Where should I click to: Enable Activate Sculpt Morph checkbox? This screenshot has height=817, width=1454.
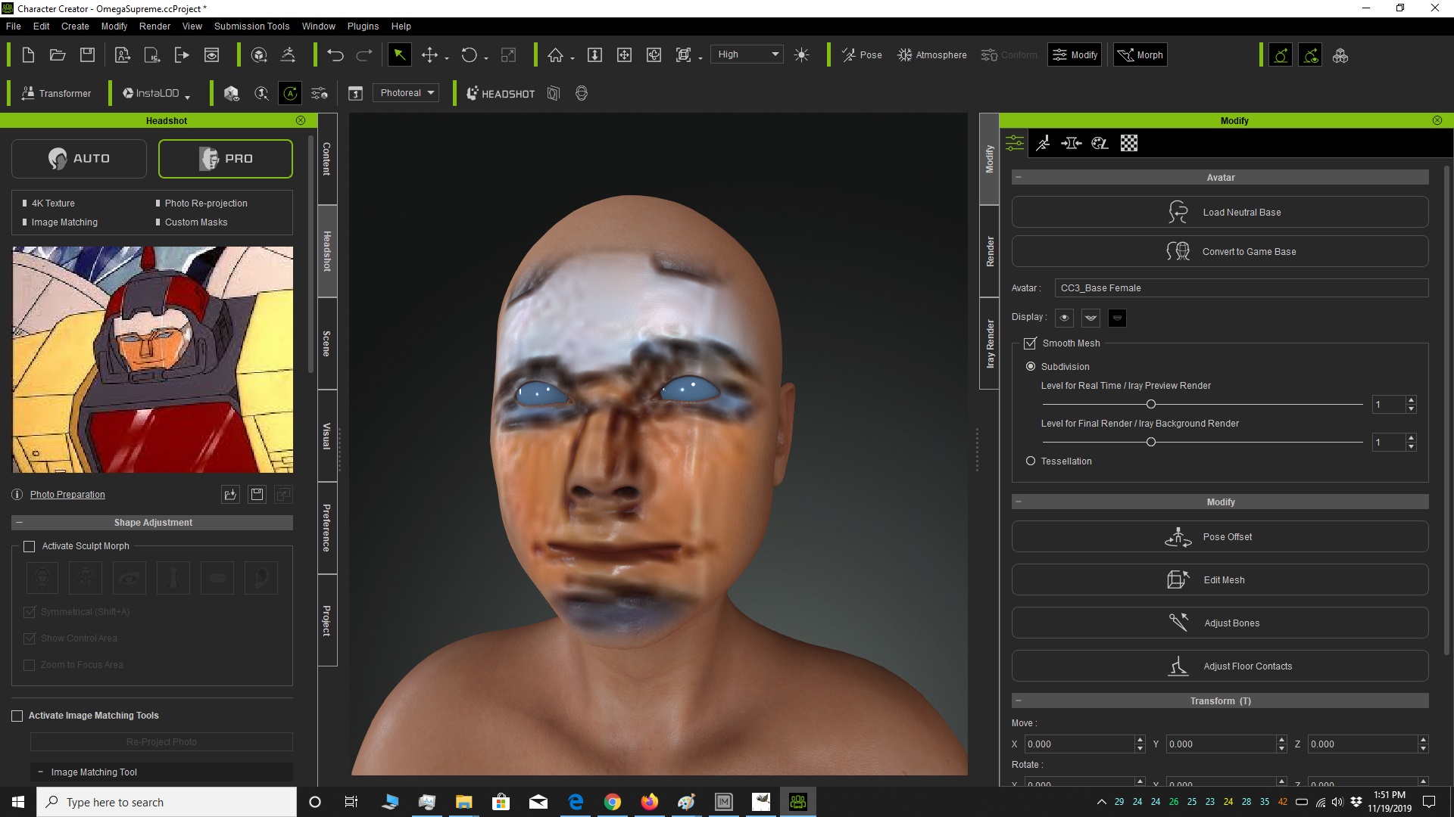click(x=30, y=546)
